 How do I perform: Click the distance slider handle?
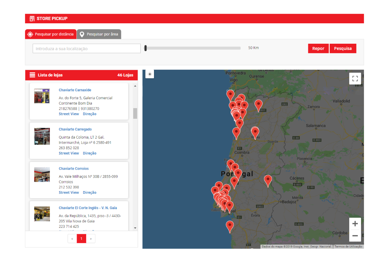pos(146,48)
